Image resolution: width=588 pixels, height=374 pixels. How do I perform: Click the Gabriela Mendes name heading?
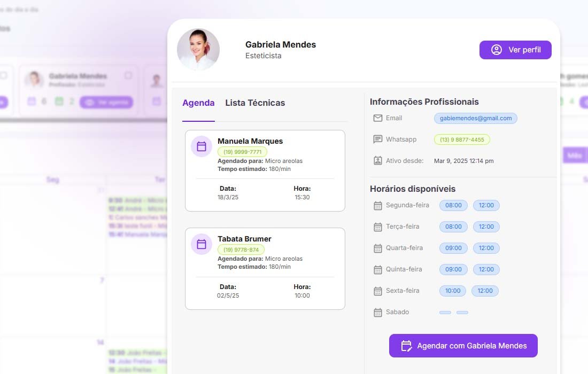[281, 44]
